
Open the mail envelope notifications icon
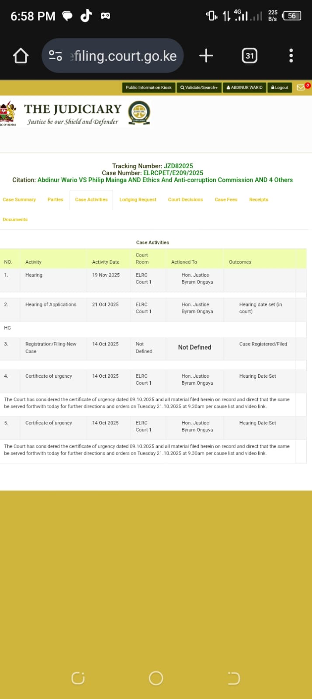click(x=301, y=87)
